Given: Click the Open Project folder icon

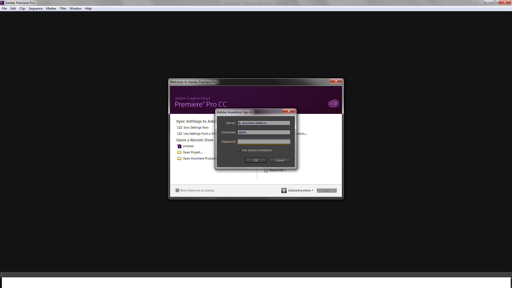Looking at the screenshot, I should point(179,152).
